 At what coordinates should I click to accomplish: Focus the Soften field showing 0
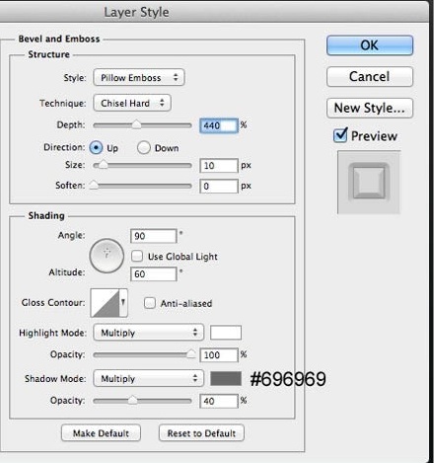click(219, 186)
